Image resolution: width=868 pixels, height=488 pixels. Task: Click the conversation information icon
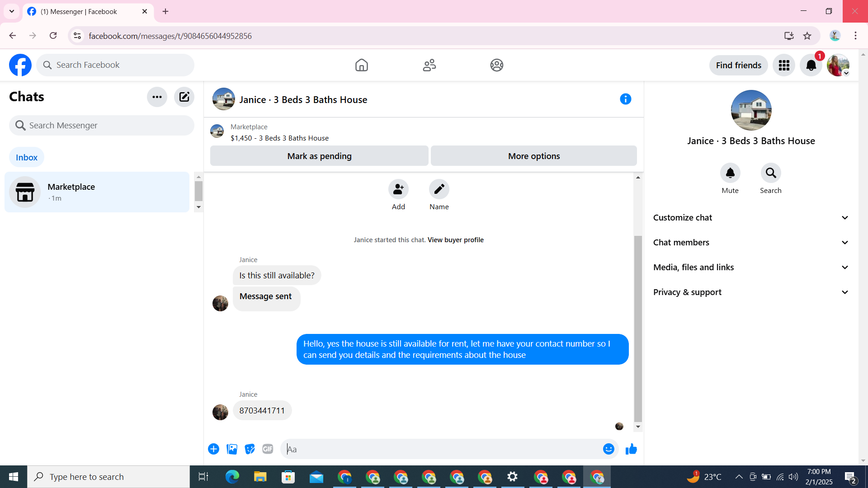625,99
